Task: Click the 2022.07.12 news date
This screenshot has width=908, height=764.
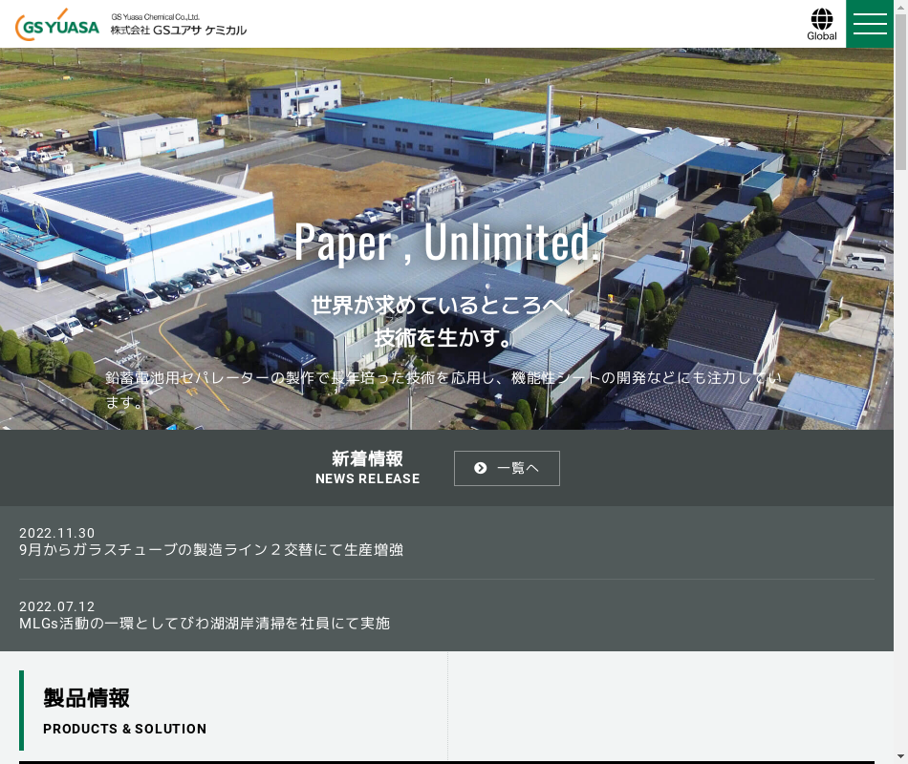Action: point(57,606)
